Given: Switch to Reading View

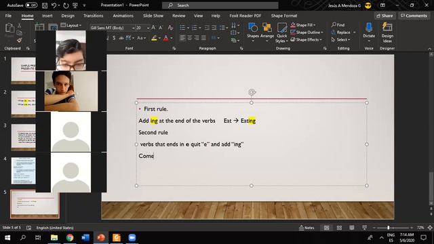Looking at the screenshot, I should 352,228.
